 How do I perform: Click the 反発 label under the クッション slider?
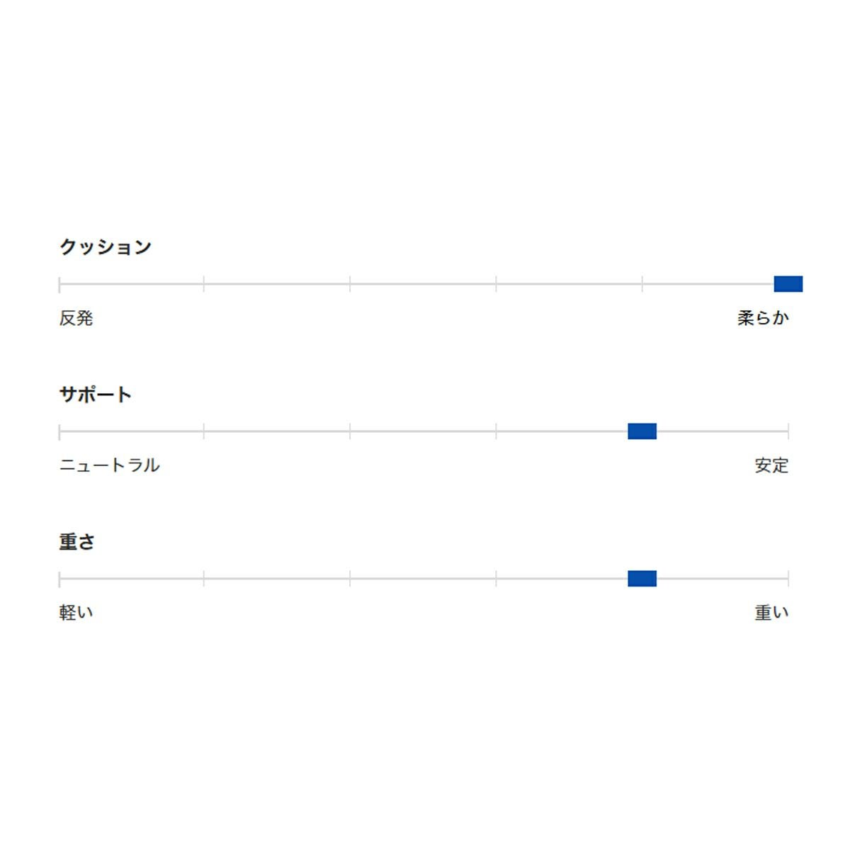pyautogui.click(x=76, y=318)
